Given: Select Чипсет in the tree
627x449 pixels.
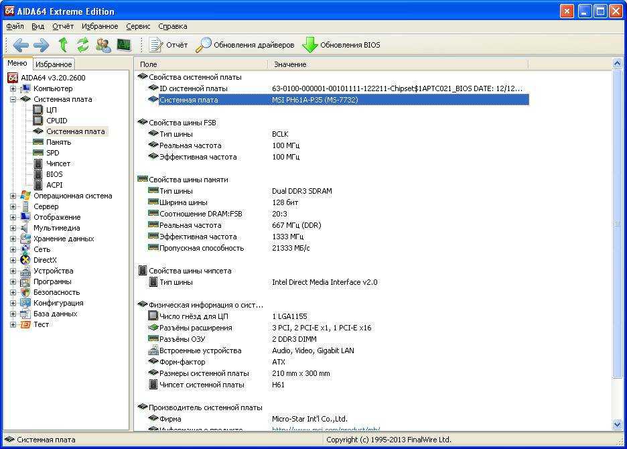Looking at the screenshot, I should 58,164.
